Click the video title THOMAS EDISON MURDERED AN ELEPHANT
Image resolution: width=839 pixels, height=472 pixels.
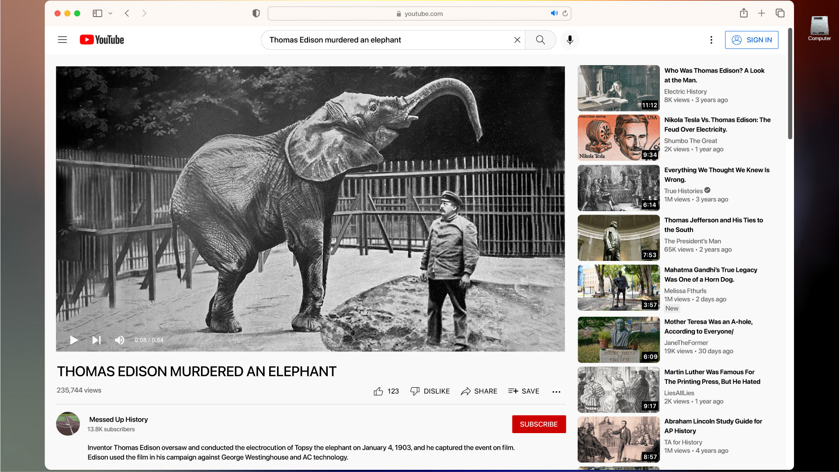pos(197,371)
